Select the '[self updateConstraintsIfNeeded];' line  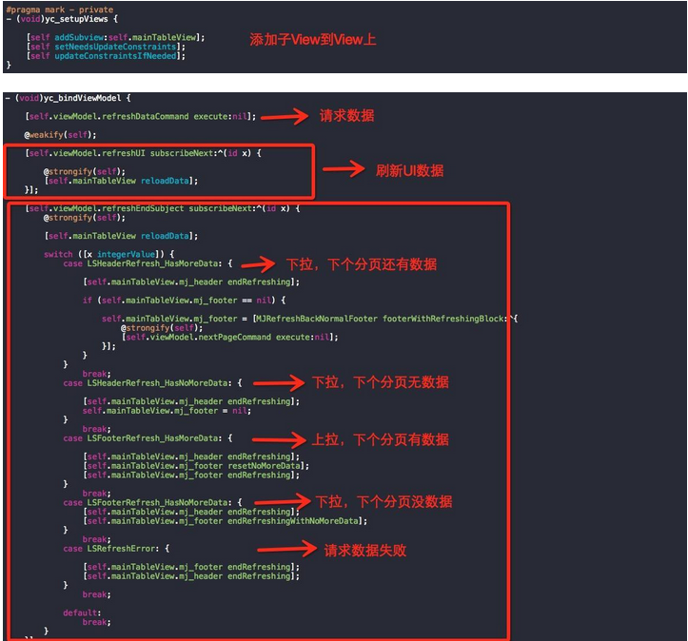tap(106, 56)
